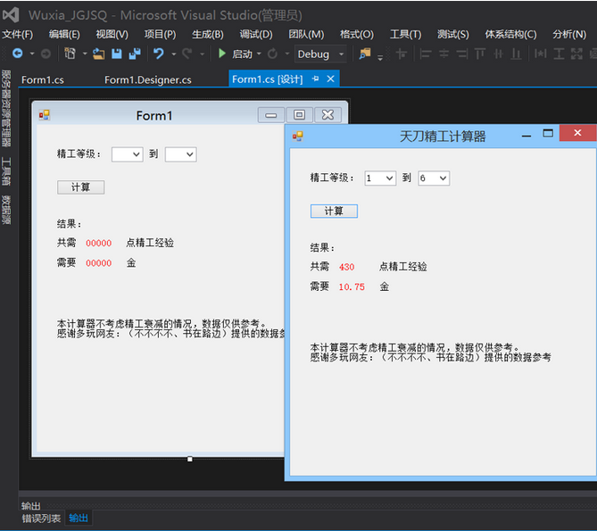Click the Navigate Backward arrow icon

click(18, 54)
